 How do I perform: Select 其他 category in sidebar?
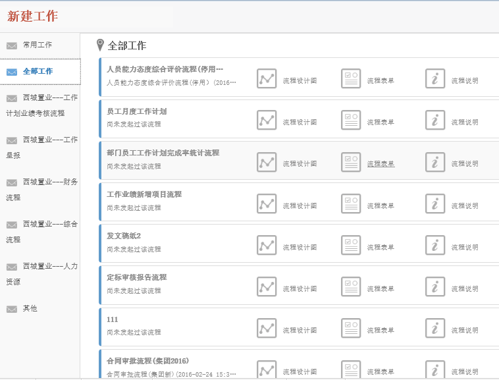(30, 308)
